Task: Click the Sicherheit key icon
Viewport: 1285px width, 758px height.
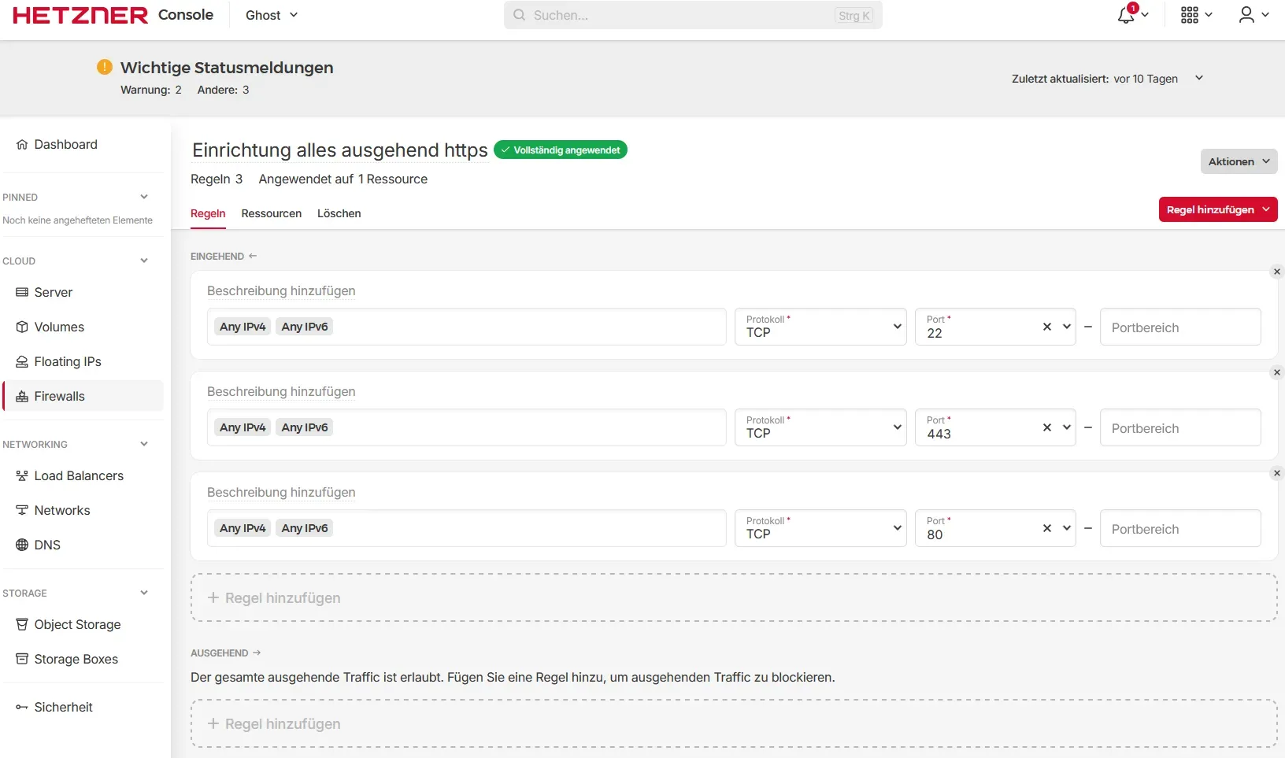Action: [22, 707]
